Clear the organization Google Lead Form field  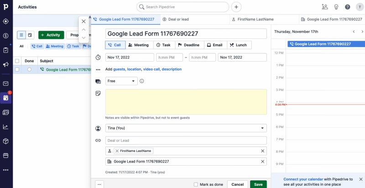[x=263, y=162]
